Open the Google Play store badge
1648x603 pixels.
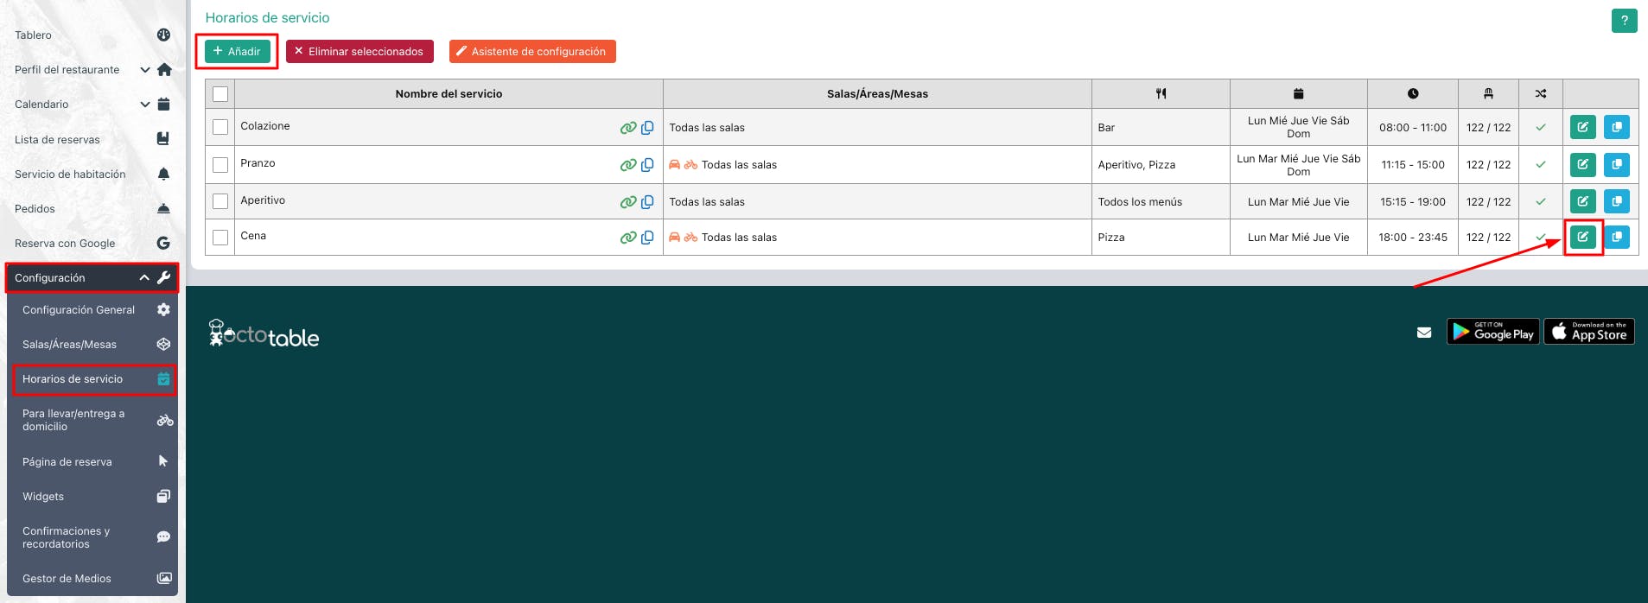1492,332
